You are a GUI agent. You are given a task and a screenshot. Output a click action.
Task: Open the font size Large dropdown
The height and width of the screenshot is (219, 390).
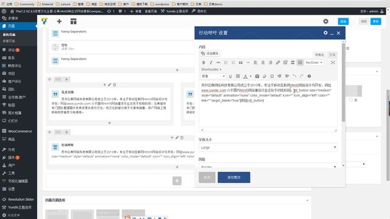tap(268, 147)
